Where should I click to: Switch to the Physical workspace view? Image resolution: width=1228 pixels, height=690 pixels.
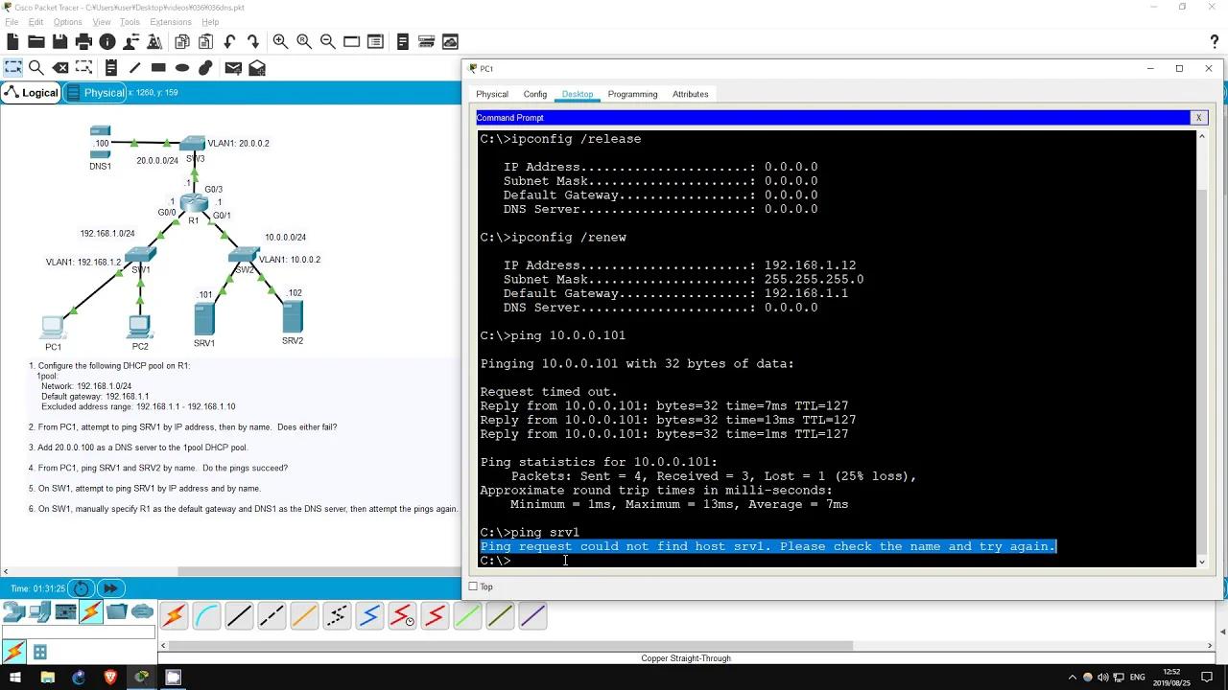[104, 92]
